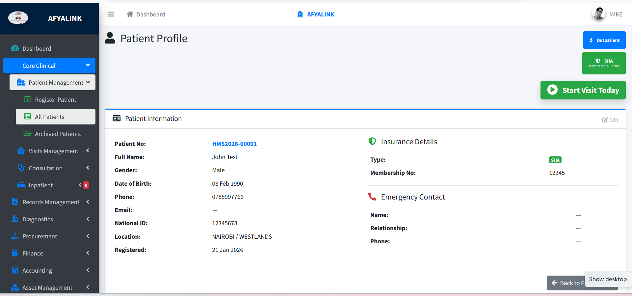Open the Register Patient page

[55, 99]
